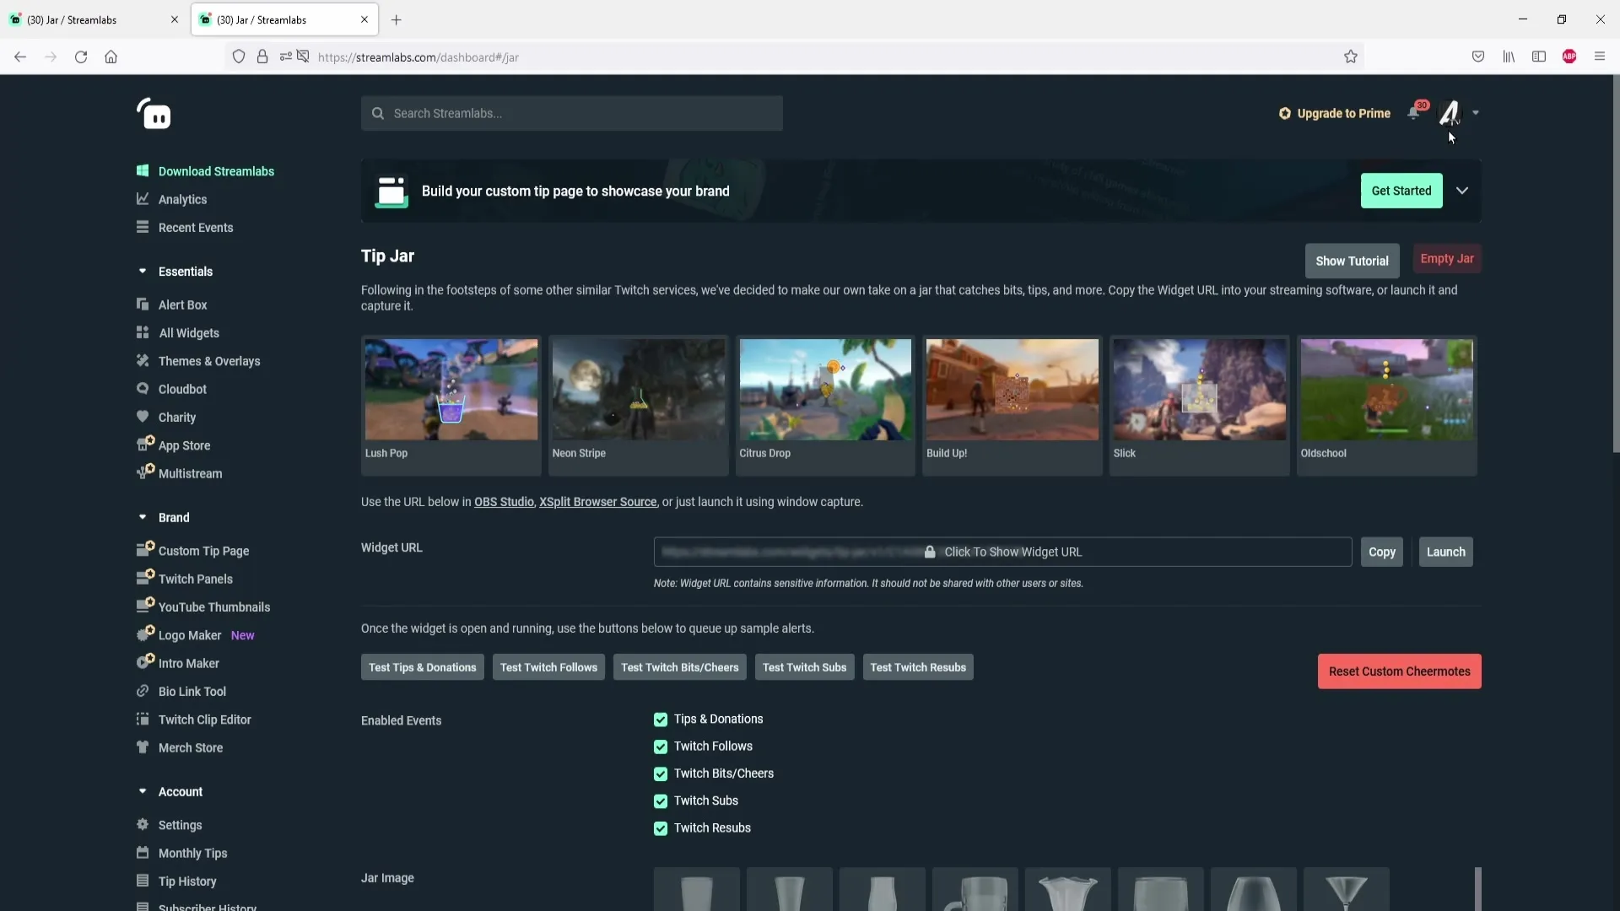
Task: Copy the Widget URL
Action: tap(1382, 552)
